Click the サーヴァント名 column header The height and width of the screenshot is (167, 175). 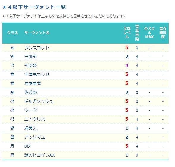pyautogui.click(x=37, y=33)
